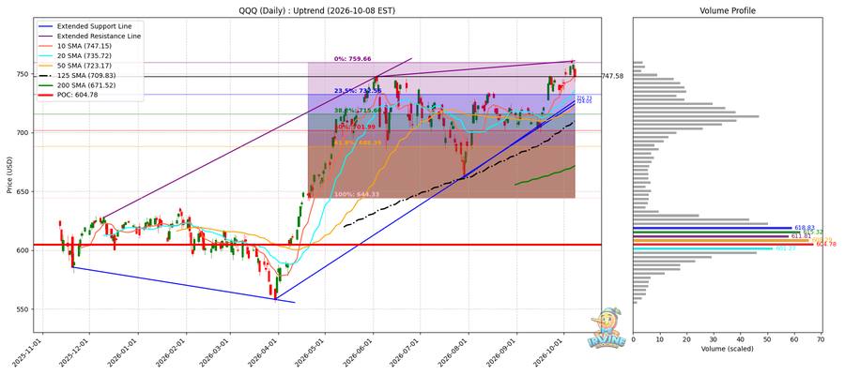
Task: Click the thick red line sample beside POC legend
Action: [45, 95]
